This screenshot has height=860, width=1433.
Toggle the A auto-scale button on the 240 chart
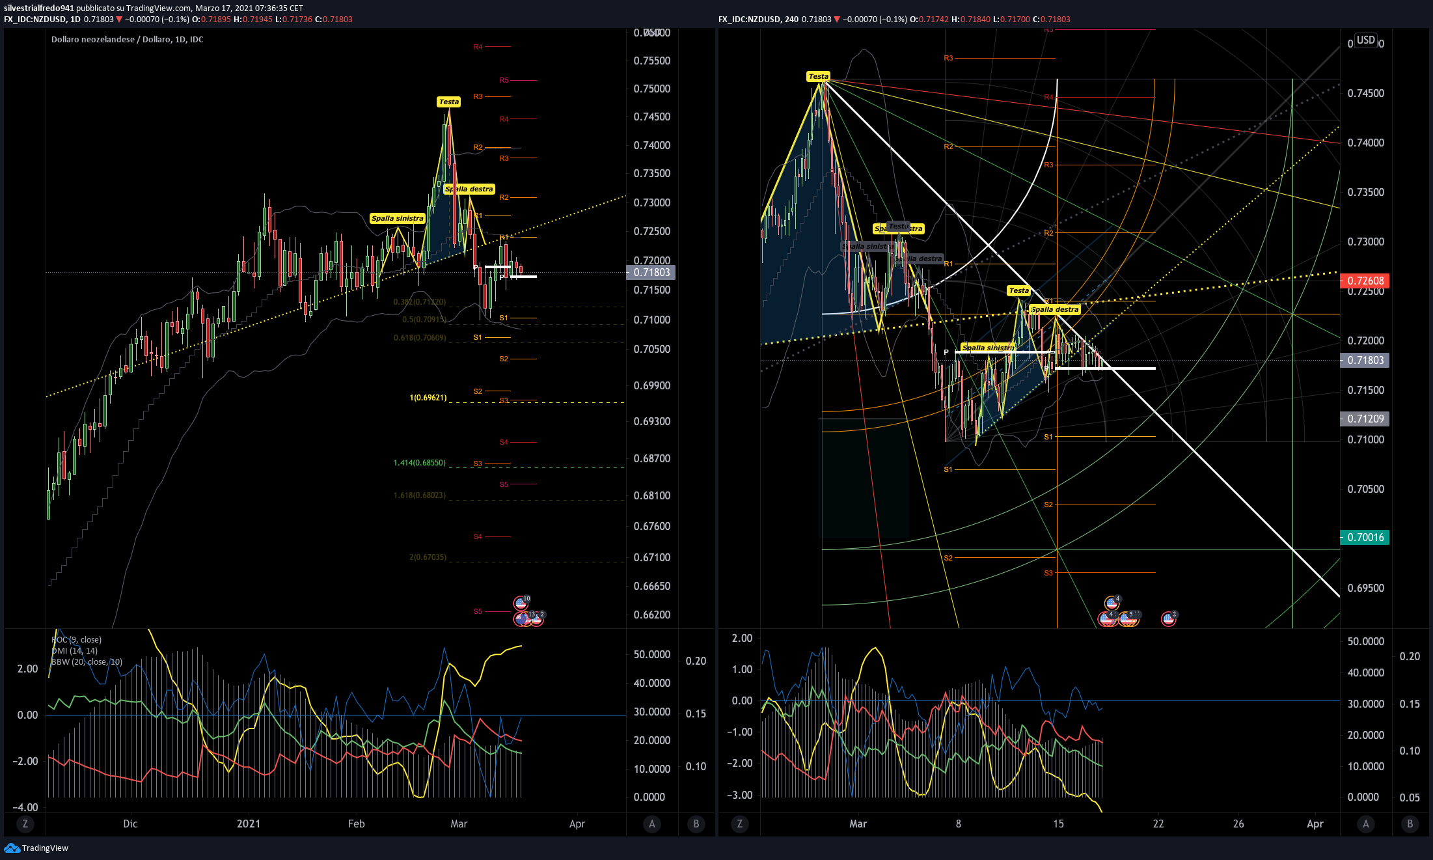[1366, 824]
